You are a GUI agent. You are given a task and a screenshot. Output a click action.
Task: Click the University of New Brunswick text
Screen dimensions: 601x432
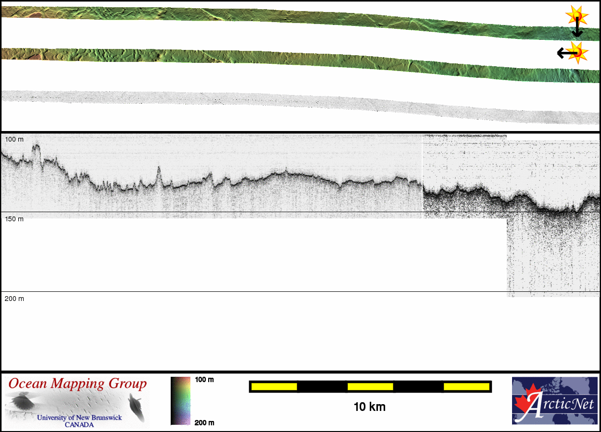click(x=79, y=418)
